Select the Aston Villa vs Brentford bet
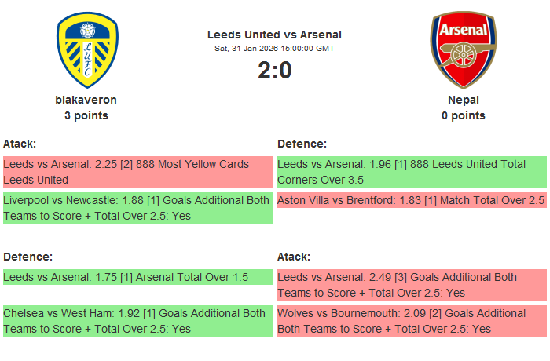The width and height of the screenshot is (550, 361). coord(412,201)
